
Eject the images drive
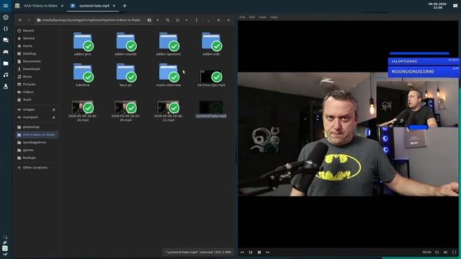pyautogui.click(x=54, y=109)
